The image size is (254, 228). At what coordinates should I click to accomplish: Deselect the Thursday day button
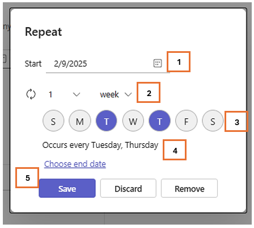click(x=159, y=121)
